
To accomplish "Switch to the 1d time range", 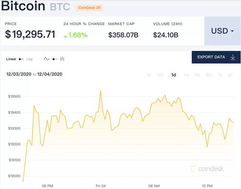I will tap(174, 75).
